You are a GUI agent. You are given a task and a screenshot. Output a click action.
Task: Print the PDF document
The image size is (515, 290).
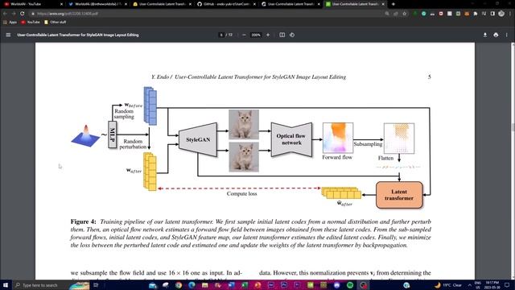[496, 35]
